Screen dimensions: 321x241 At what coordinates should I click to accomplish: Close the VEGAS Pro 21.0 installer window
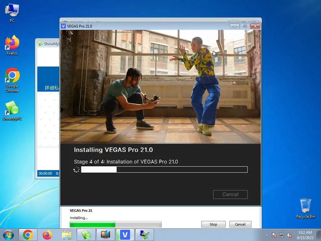point(255,26)
